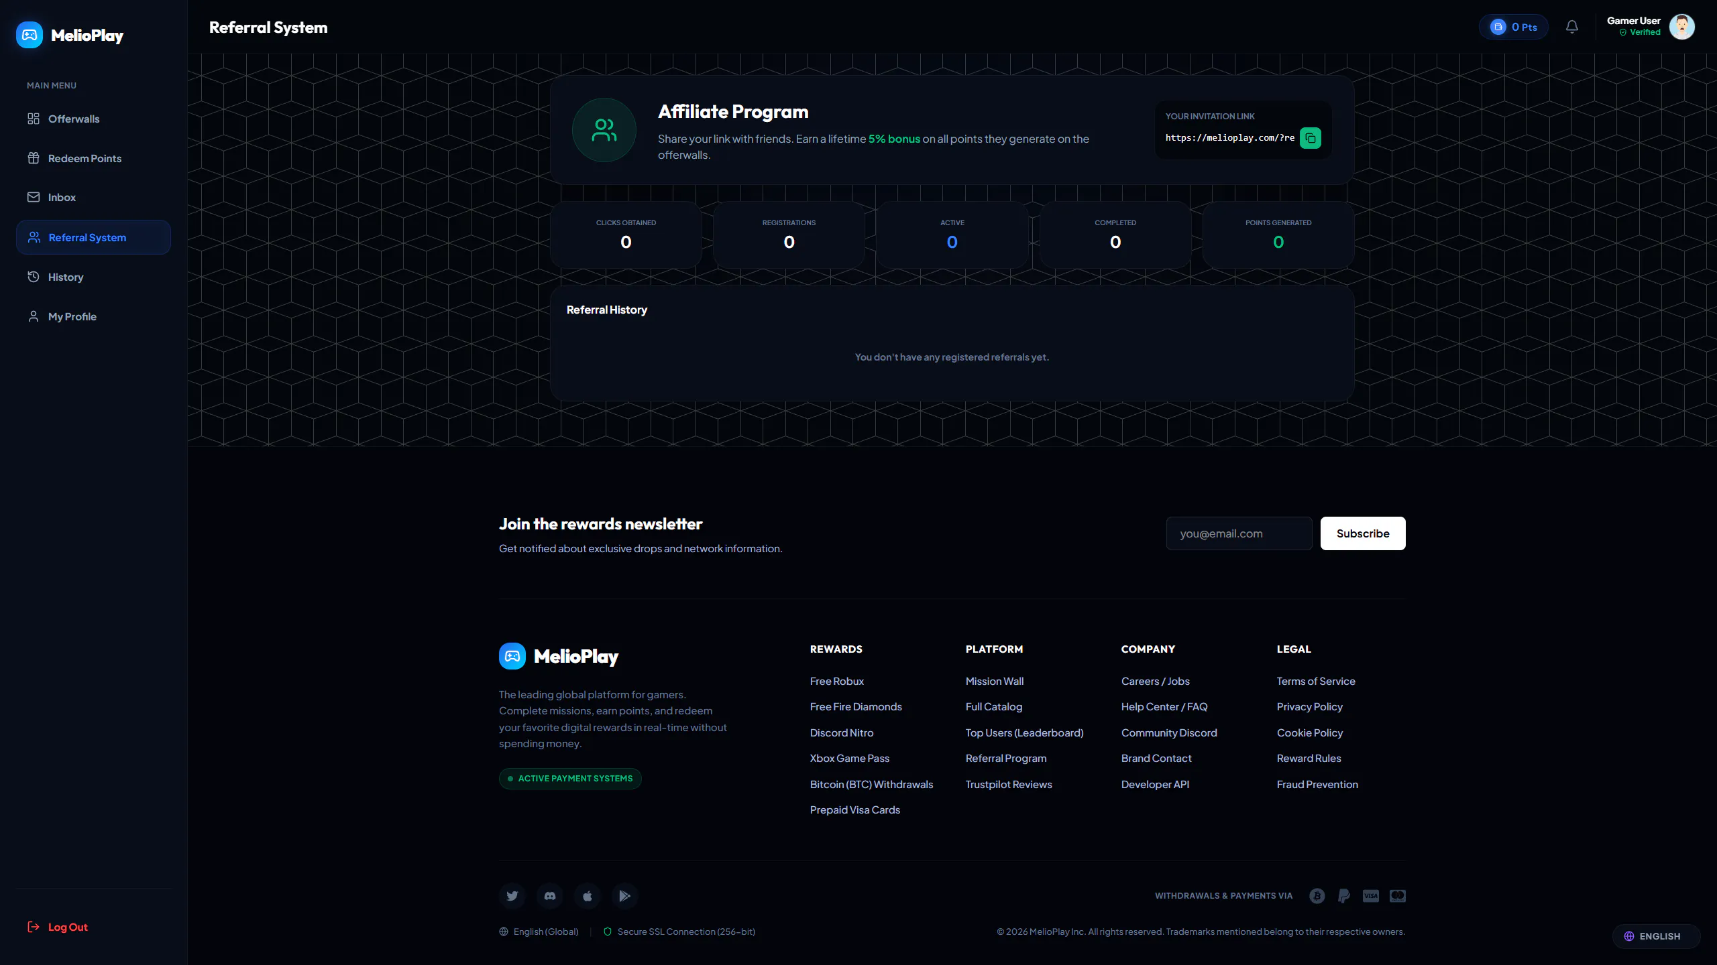Open the Discord Nitro reward link

tap(842, 733)
